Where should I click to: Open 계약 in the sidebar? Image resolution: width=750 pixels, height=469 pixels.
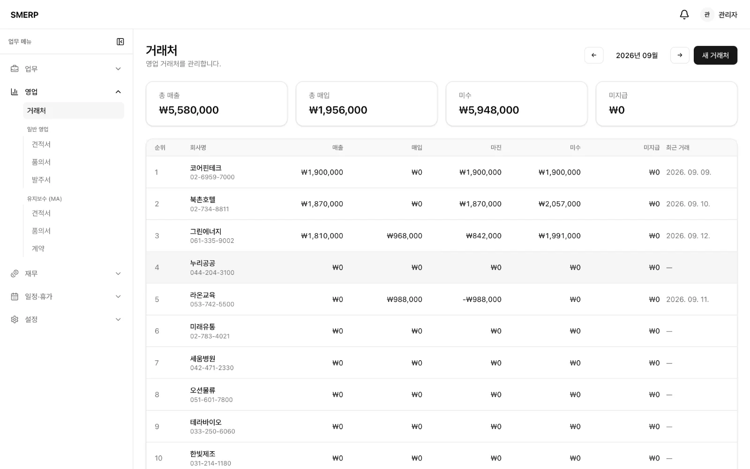pyautogui.click(x=38, y=249)
